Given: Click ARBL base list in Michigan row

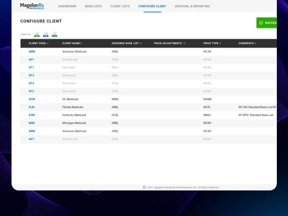Looking at the screenshot, I should tap(115, 123).
